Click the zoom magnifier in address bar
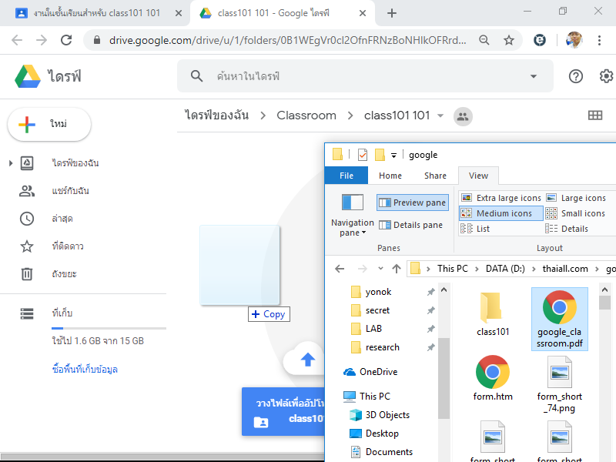This screenshot has height=462, width=616. pyautogui.click(x=484, y=40)
